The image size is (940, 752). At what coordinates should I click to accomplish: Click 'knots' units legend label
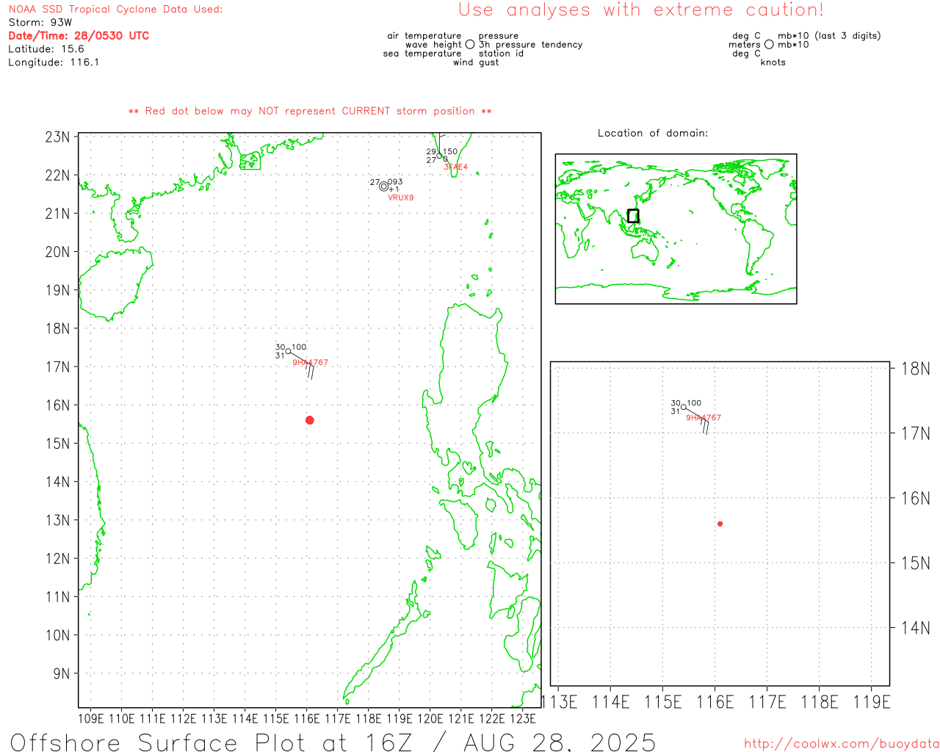tap(773, 62)
